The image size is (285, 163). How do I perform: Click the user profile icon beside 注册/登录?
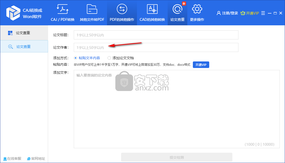(x=219, y=13)
